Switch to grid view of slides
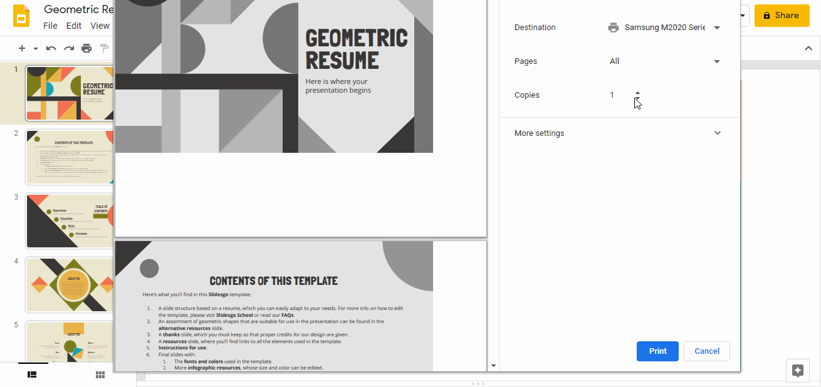This screenshot has height=387, width=821. pos(100,374)
